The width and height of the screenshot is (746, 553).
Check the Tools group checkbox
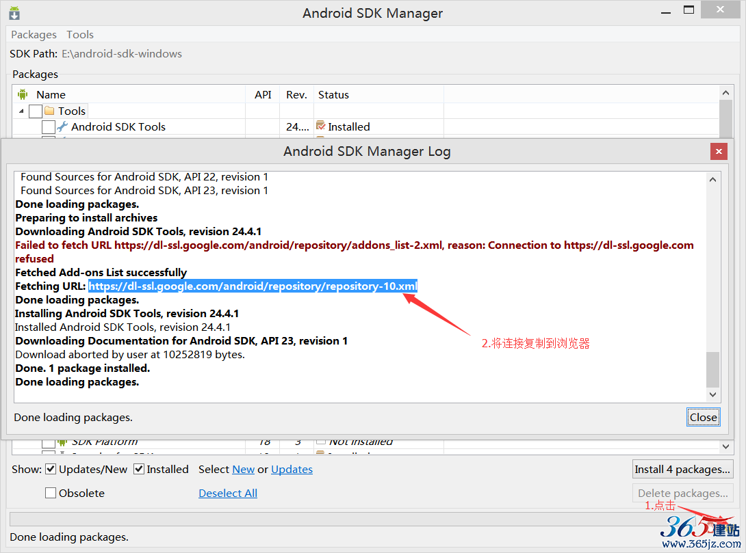36,111
